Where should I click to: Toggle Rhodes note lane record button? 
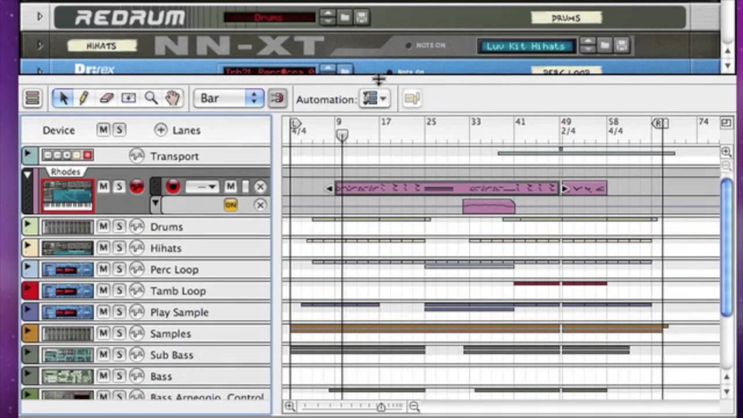pos(173,186)
